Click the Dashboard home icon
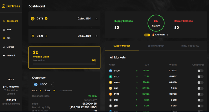The width and height of the screenshot is (209, 112). pos(4,21)
